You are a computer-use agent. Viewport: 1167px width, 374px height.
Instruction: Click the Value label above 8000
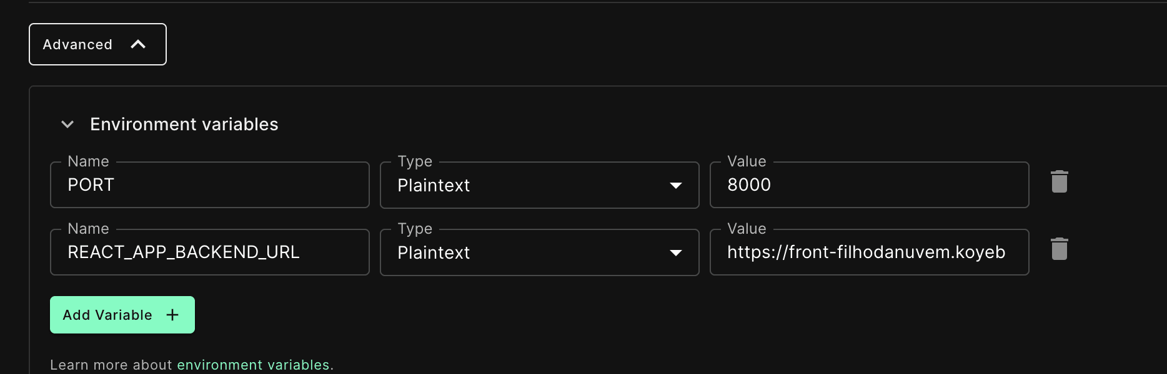point(747,161)
